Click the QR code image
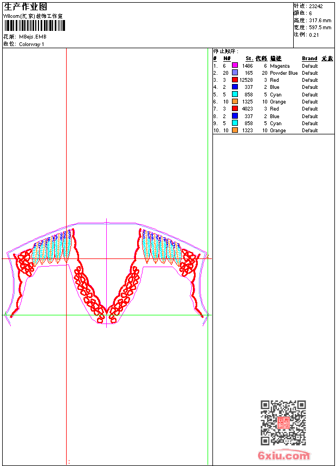336x466 pixels. coord(283,423)
